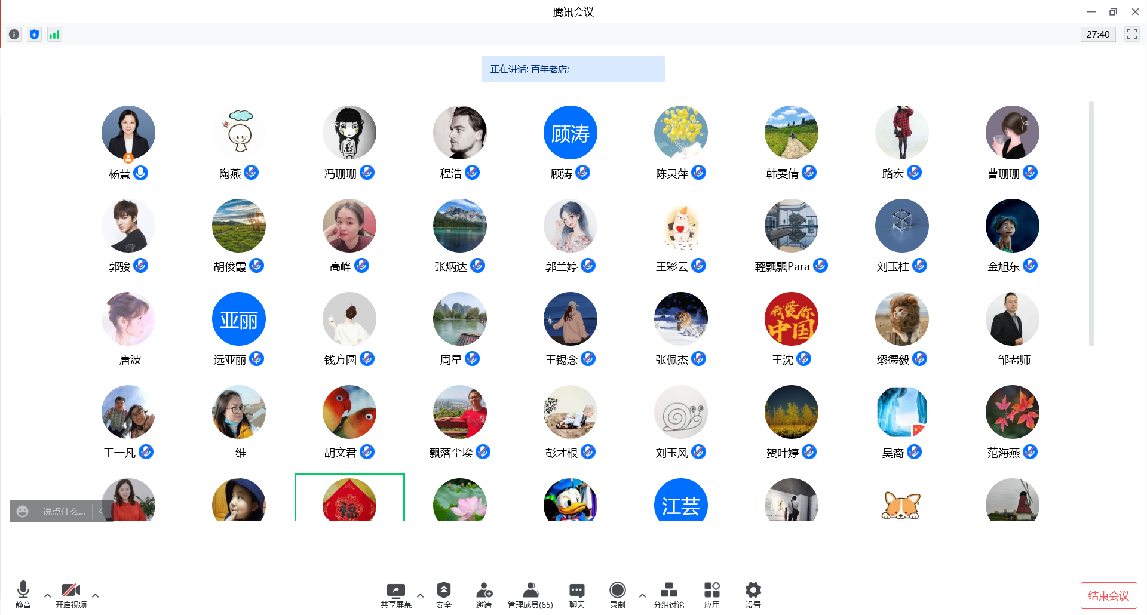Expand share screen options arrow
The height and width of the screenshot is (615, 1147).
[420, 595]
